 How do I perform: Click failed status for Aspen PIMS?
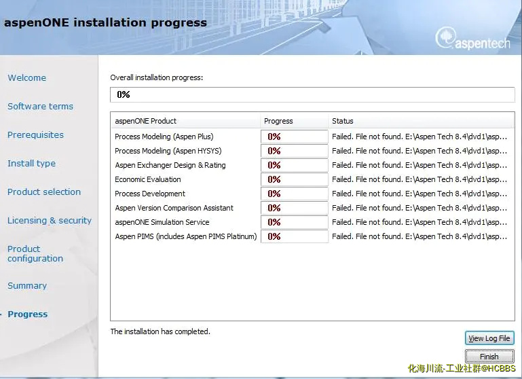point(420,236)
